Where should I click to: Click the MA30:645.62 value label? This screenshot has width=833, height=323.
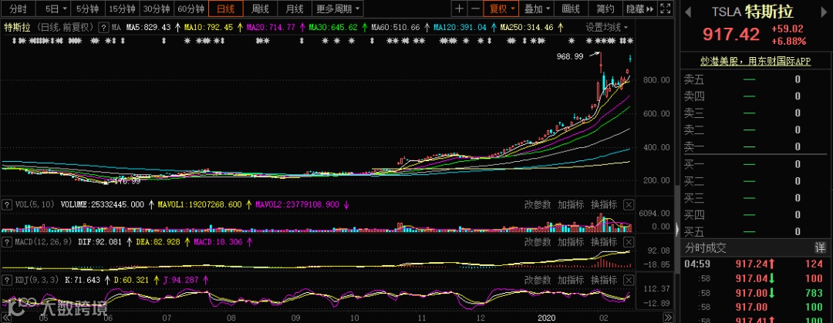332,27
